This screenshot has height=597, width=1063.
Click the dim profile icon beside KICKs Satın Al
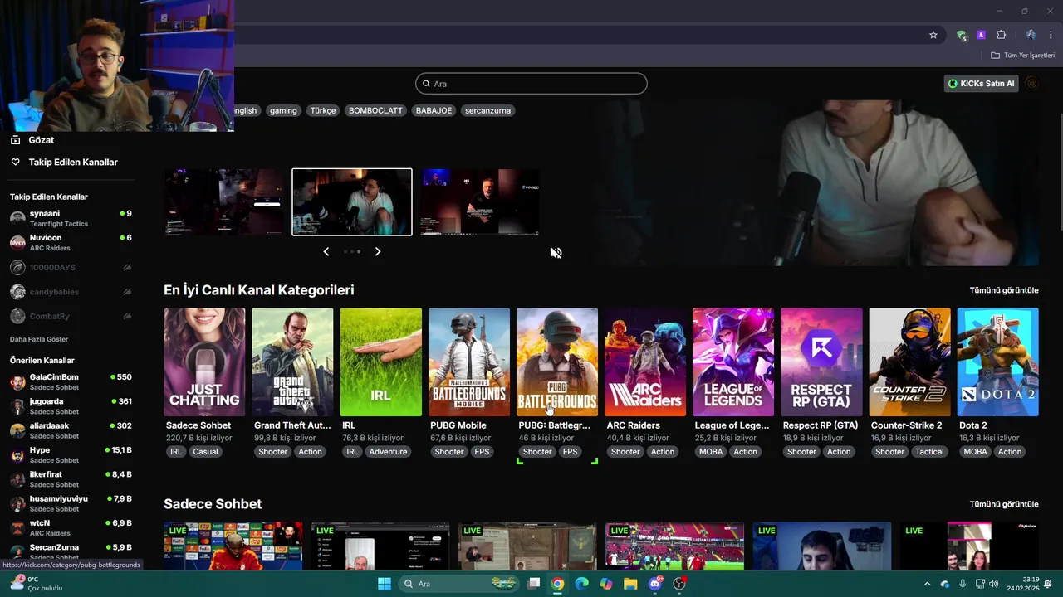[1031, 84]
